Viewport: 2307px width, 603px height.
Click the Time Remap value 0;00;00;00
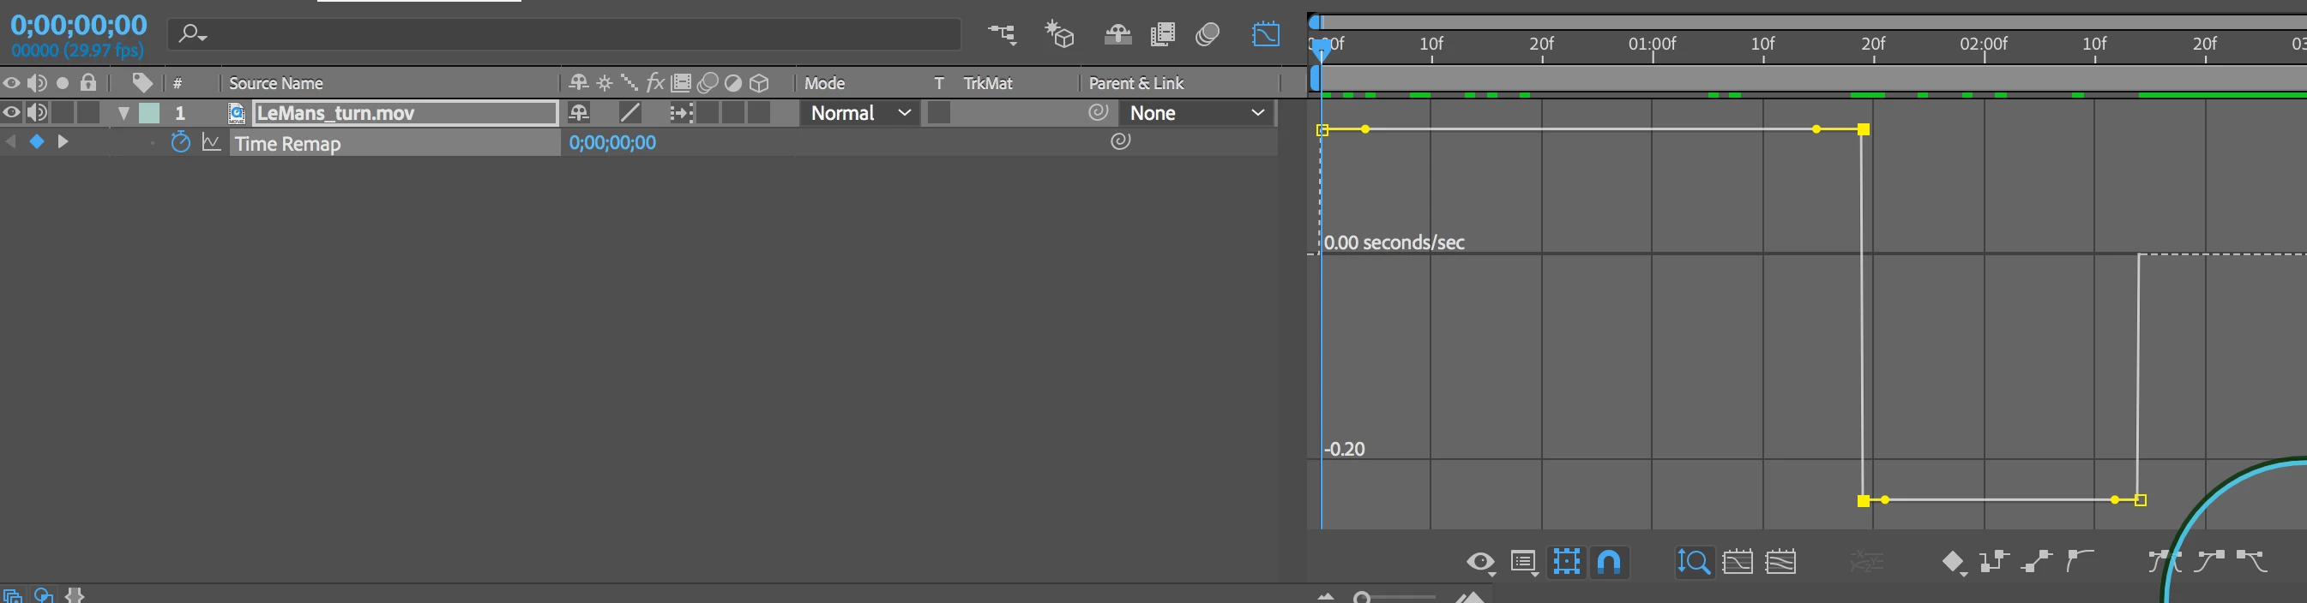pos(612,142)
